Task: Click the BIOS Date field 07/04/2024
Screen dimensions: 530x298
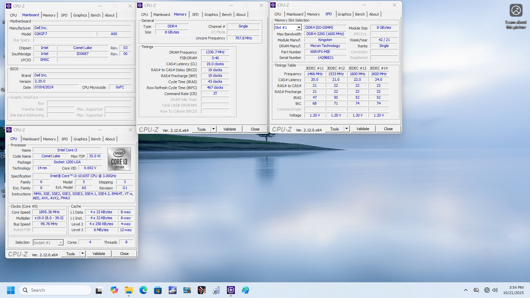Action: (x=56, y=87)
